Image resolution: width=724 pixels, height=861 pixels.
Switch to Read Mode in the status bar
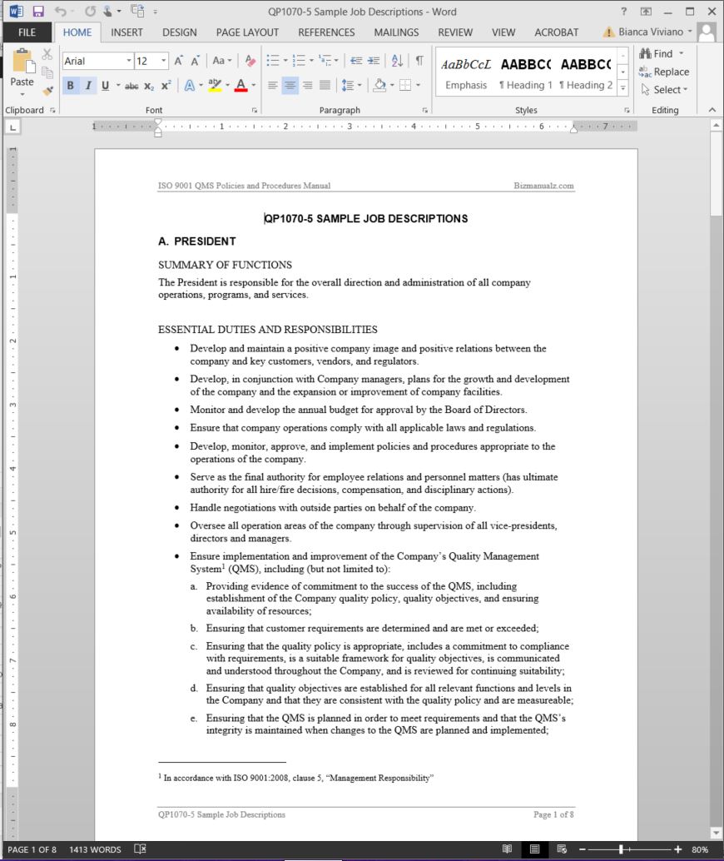(507, 849)
